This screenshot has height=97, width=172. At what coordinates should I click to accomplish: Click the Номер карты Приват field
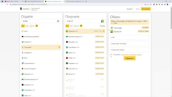coord(130,50)
